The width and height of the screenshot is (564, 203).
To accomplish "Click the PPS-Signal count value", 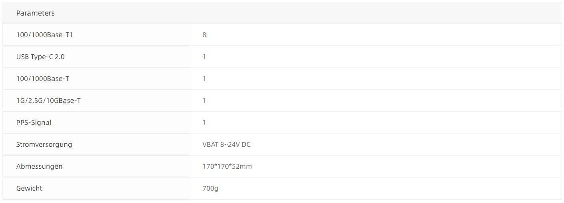I will pos(204,122).
